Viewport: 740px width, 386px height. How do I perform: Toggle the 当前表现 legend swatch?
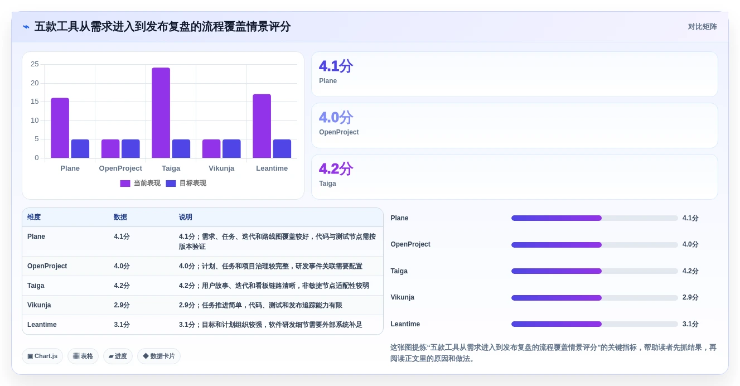click(125, 184)
